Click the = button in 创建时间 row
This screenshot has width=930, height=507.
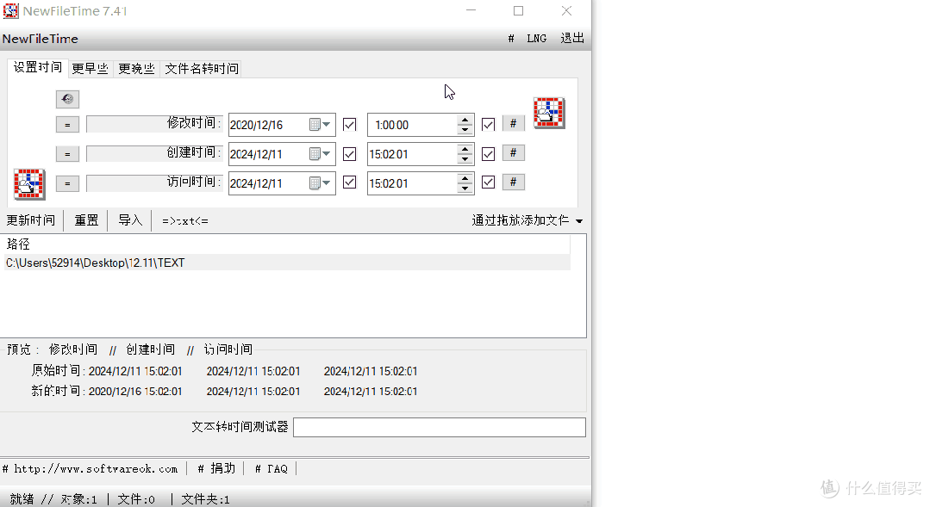tap(67, 154)
